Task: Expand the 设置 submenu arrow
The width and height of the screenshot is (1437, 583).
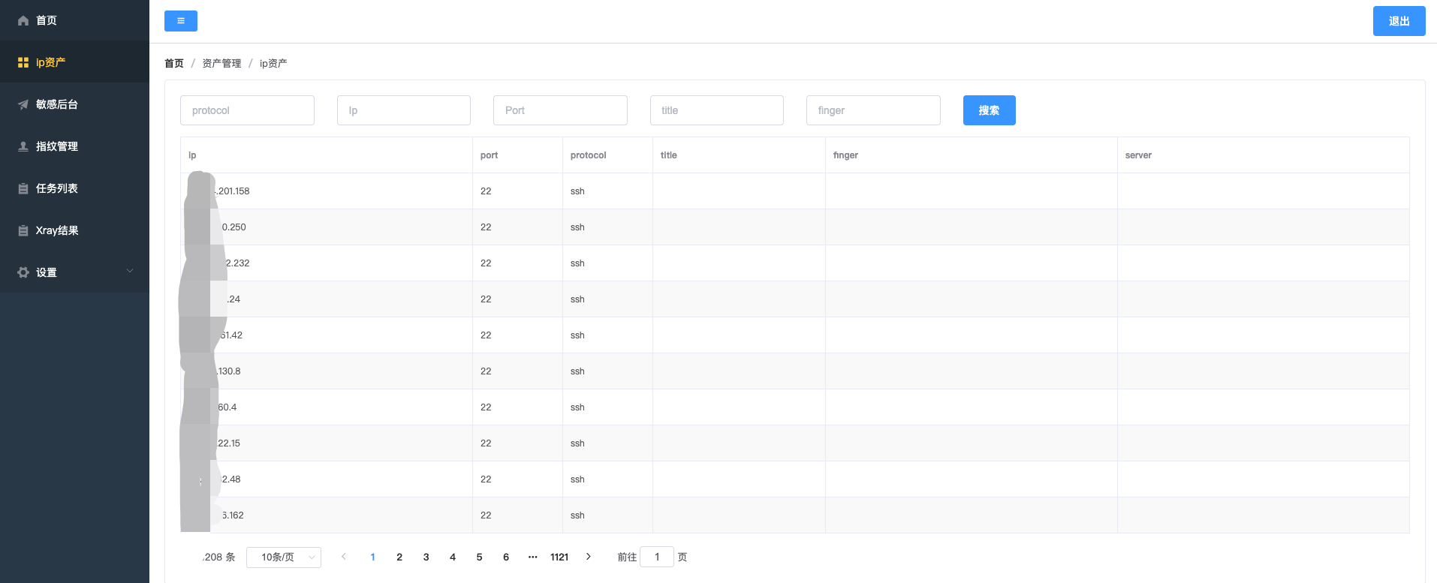Action: (130, 271)
